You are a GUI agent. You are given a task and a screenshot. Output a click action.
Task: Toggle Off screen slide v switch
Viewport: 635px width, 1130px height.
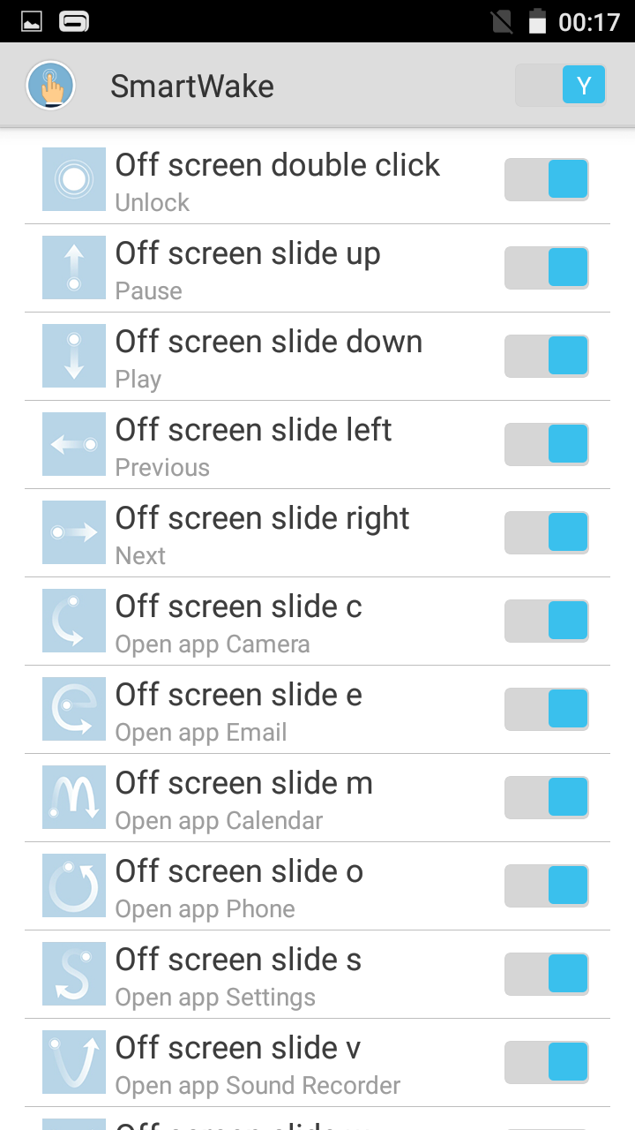[x=547, y=1062]
